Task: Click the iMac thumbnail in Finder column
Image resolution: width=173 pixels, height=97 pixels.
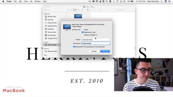Action: coord(78,16)
